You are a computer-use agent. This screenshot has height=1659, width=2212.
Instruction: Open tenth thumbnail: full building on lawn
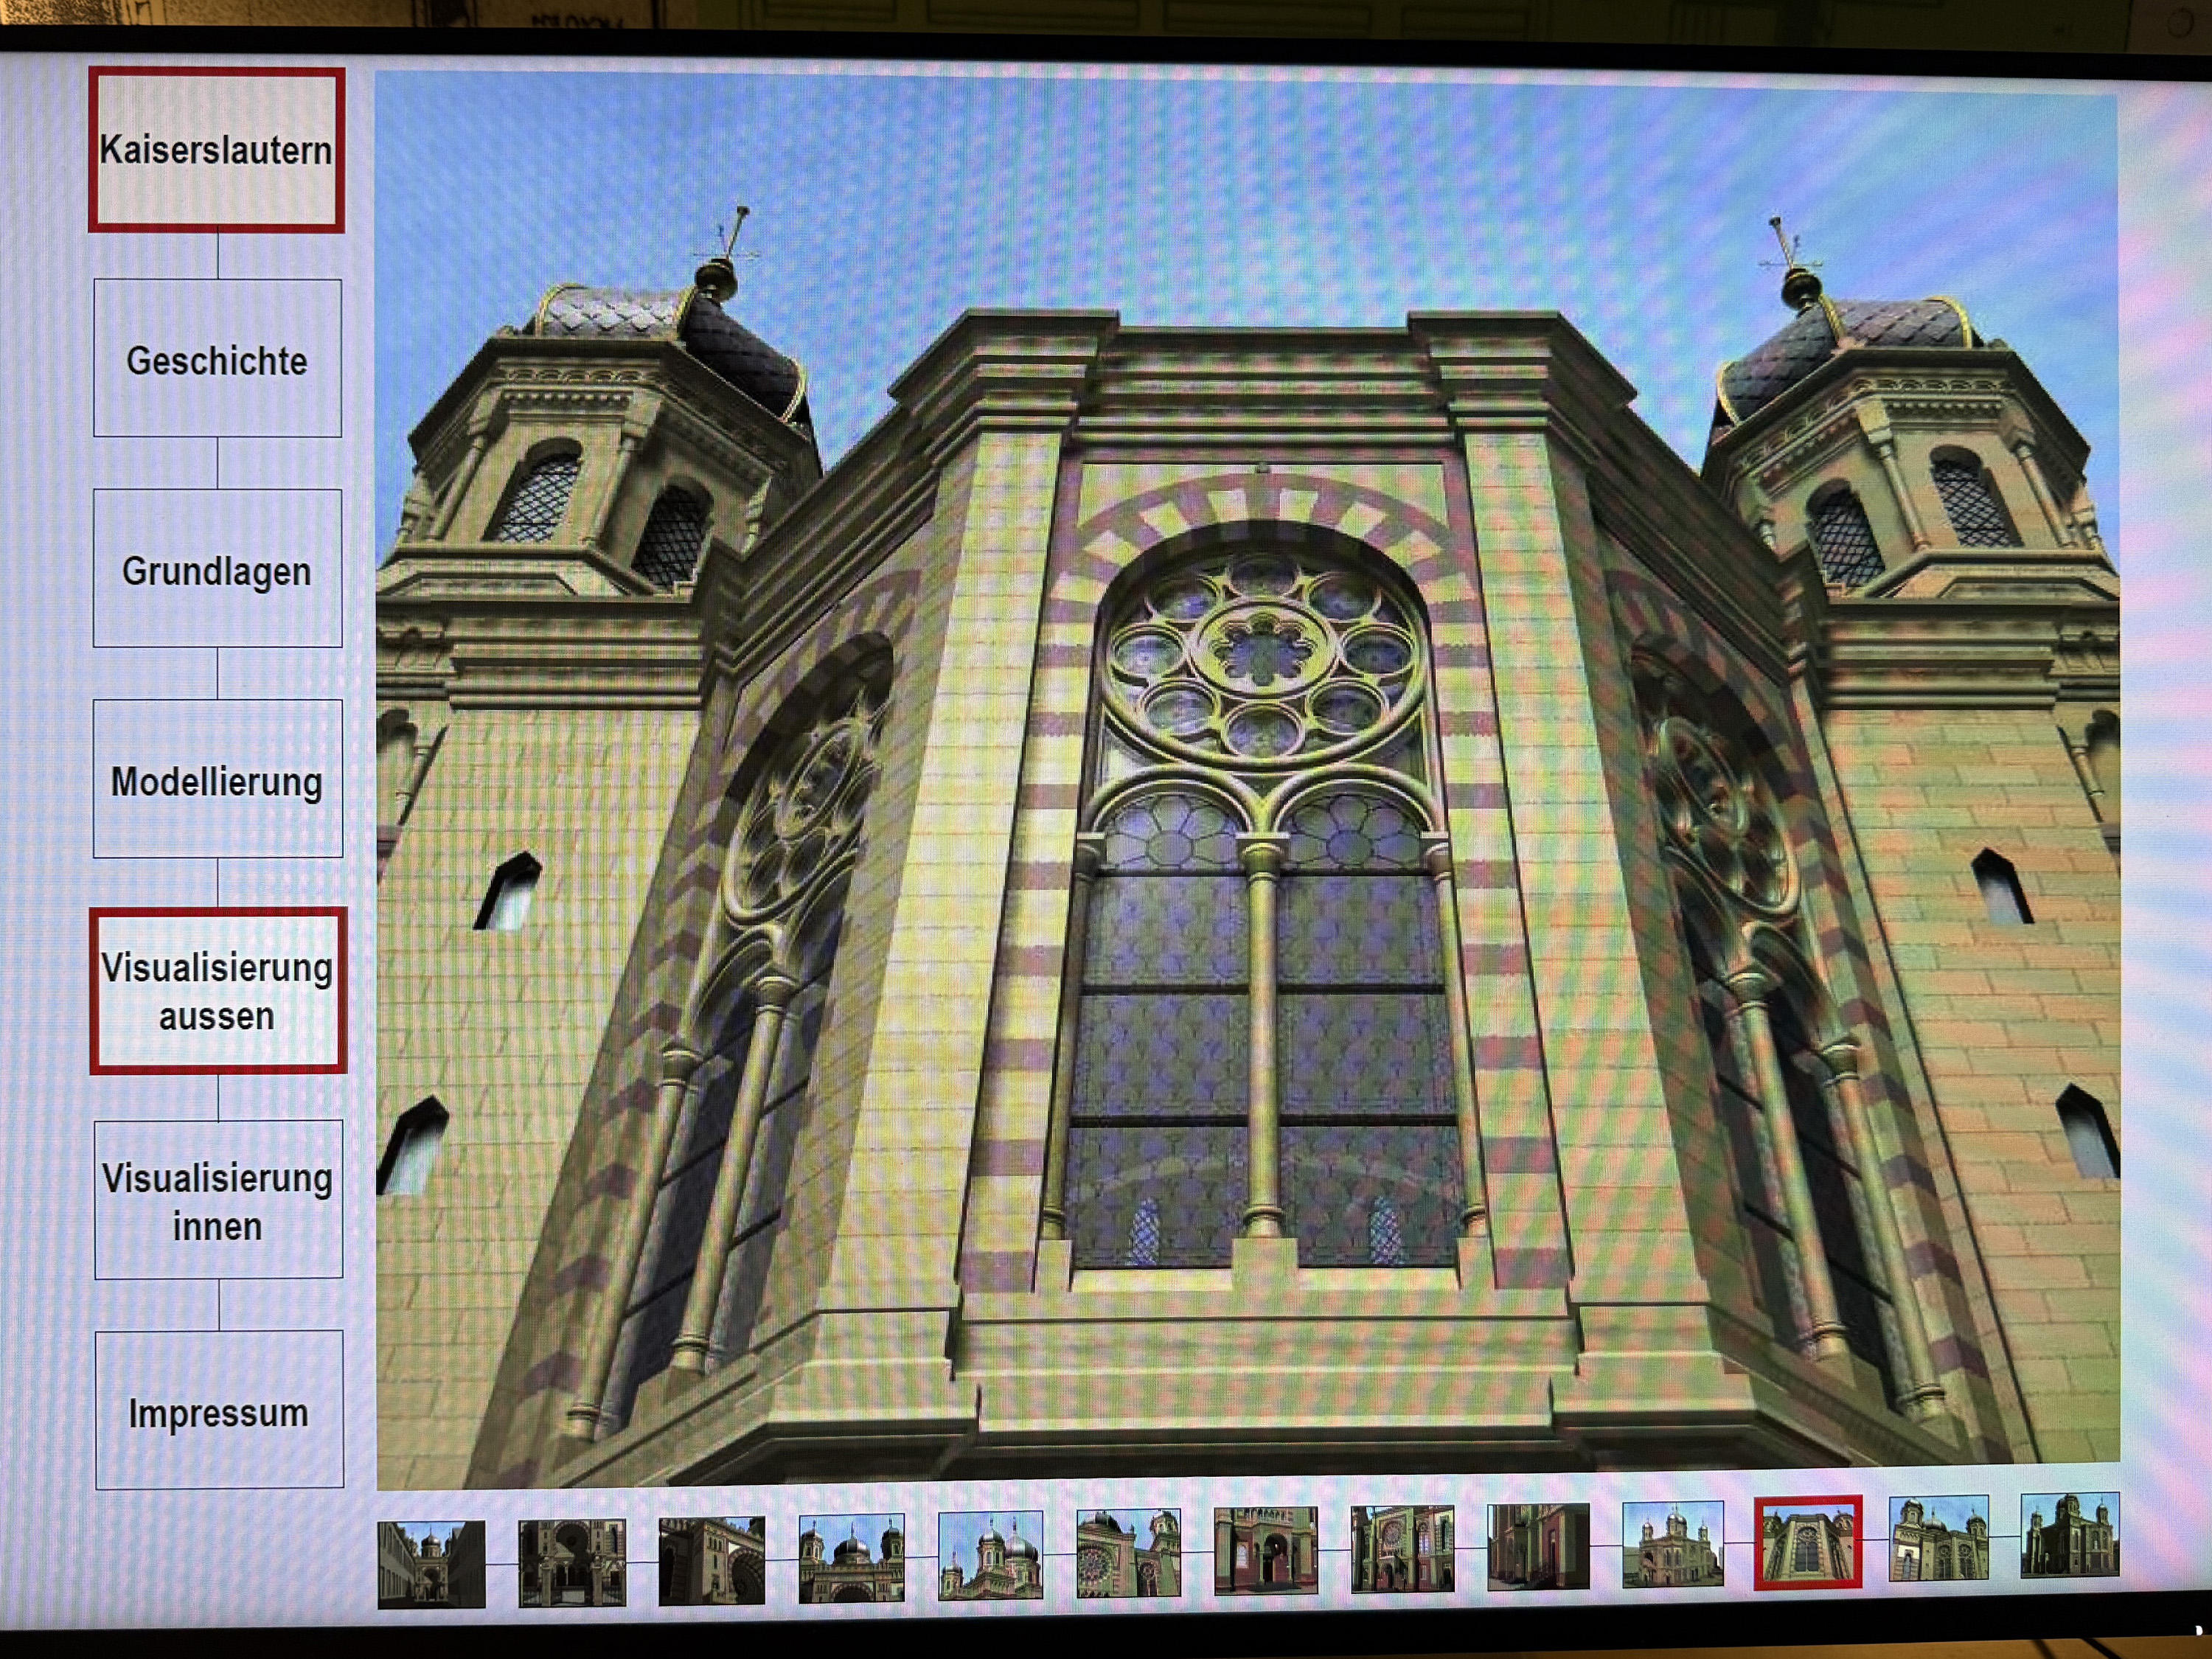click(x=1673, y=1543)
